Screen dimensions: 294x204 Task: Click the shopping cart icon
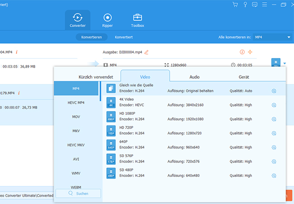click(235, 5)
